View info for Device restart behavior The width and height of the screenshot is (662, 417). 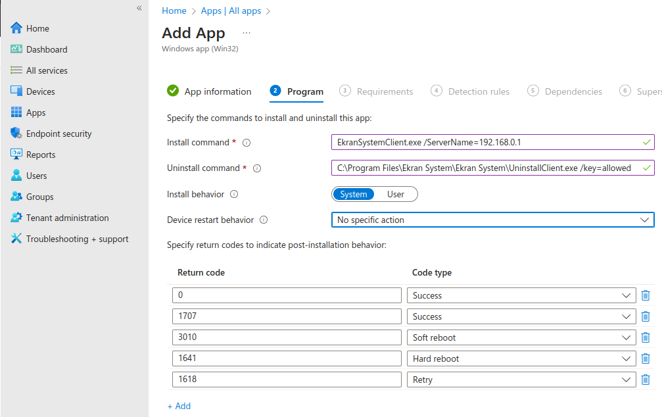[x=264, y=220]
